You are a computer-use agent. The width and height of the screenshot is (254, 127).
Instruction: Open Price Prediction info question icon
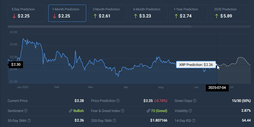pyautogui.click(x=118, y=101)
